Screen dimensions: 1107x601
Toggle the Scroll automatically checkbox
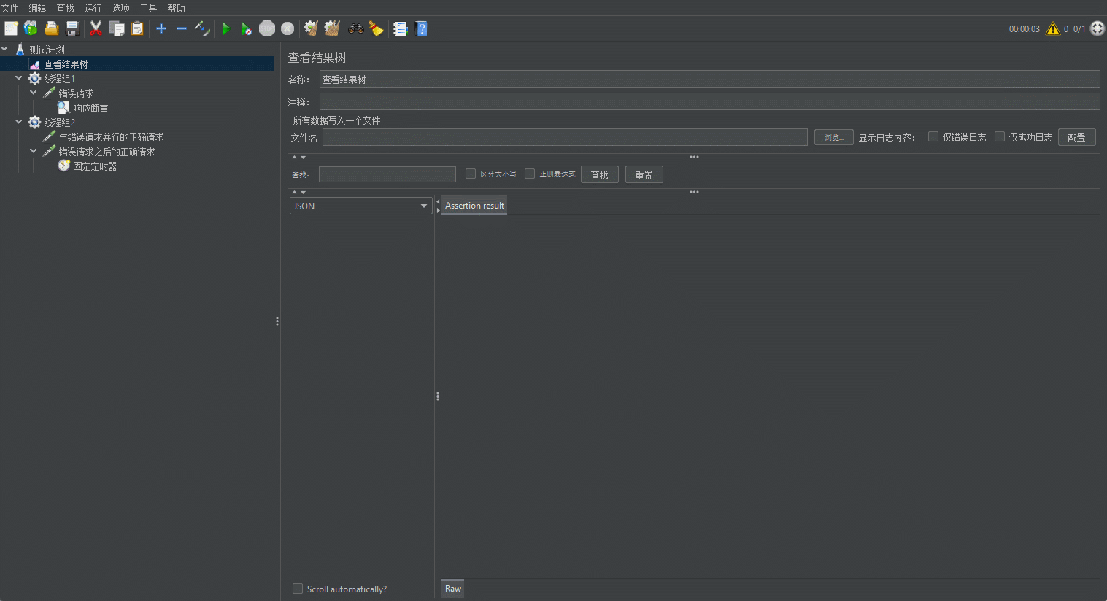(x=298, y=589)
